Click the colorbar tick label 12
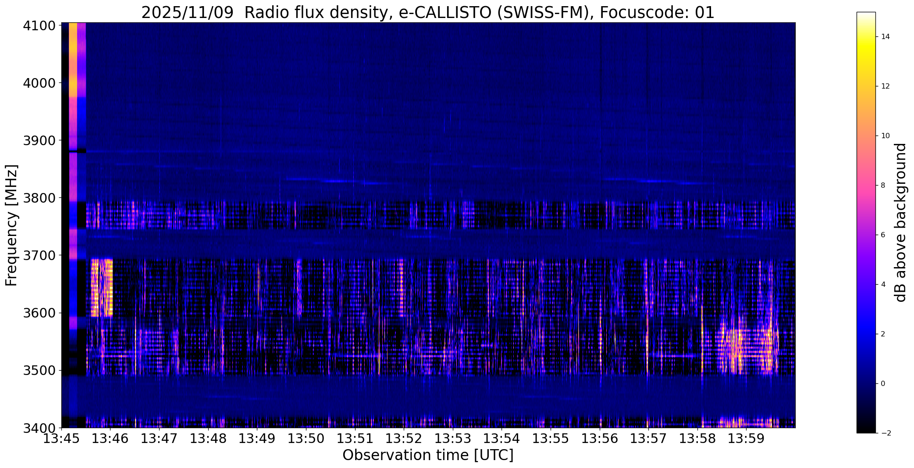This screenshot has height=468, width=914. pyautogui.click(x=885, y=86)
